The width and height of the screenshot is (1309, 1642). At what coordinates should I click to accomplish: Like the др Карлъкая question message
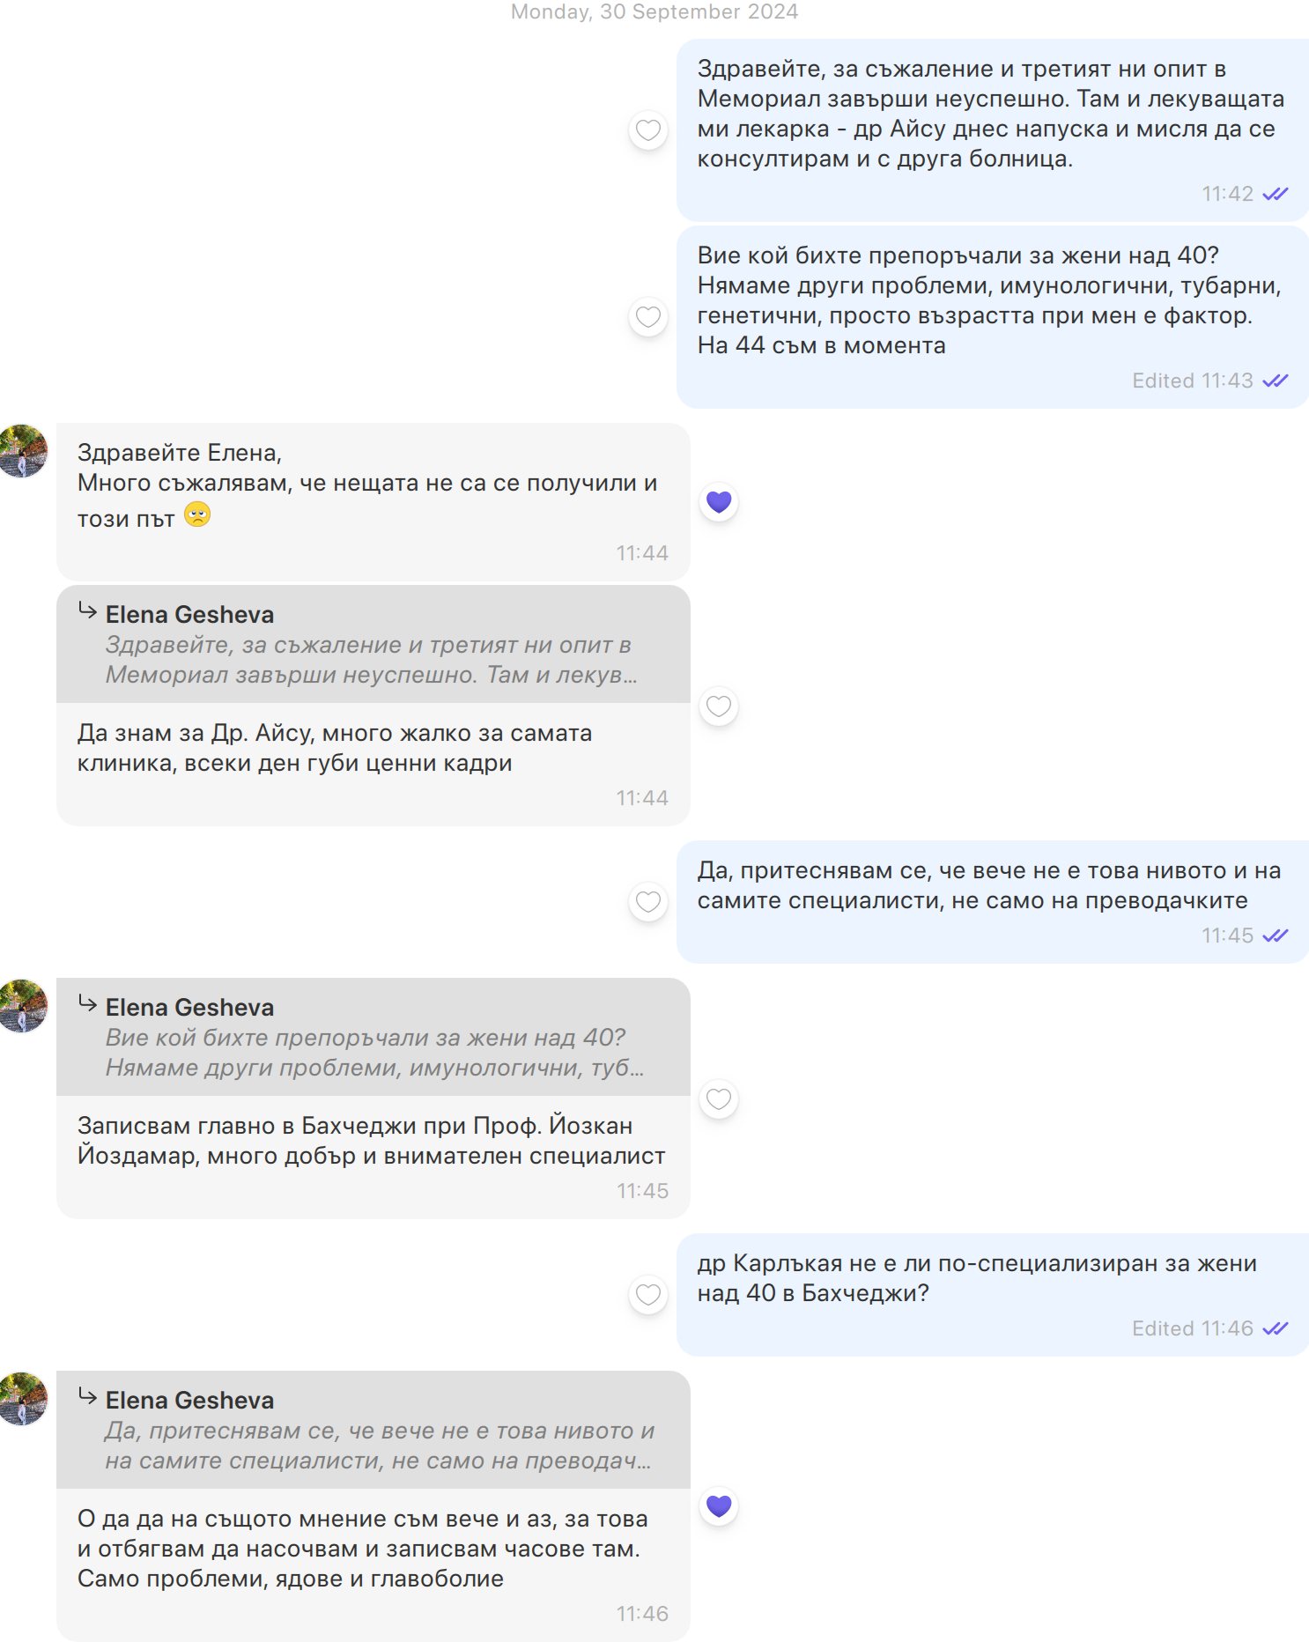tap(648, 1295)
